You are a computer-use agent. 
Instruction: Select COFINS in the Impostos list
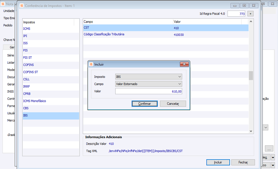coord(51,65)
